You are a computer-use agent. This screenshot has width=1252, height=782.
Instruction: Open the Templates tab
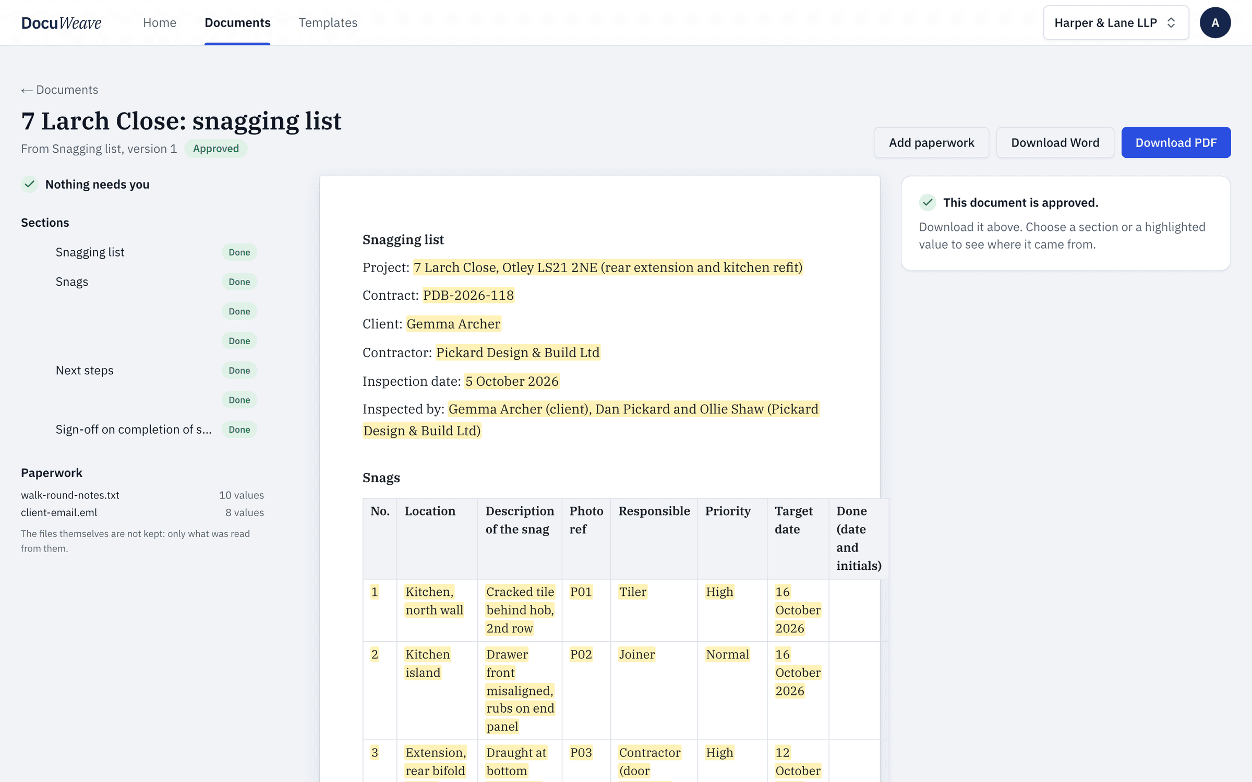tap(328, 22)
